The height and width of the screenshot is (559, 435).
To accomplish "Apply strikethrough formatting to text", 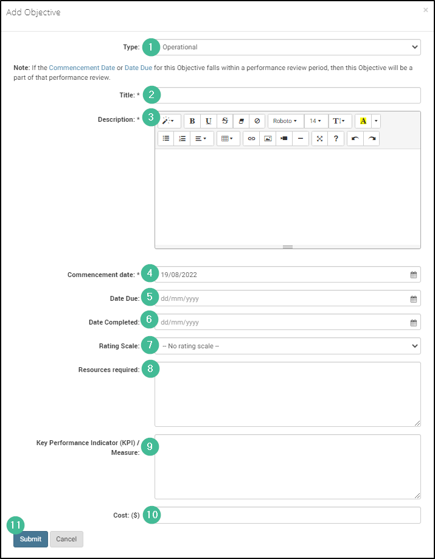I will click(225, 121).
